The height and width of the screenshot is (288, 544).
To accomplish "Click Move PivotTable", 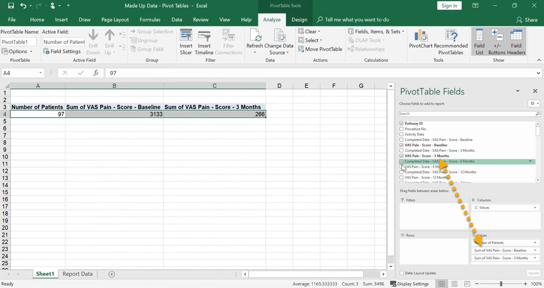I will click(320, 49).
